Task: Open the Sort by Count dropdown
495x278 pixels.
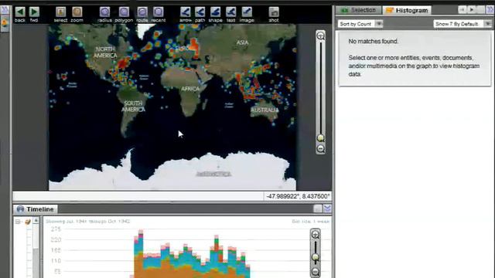Action: [360, 24]
